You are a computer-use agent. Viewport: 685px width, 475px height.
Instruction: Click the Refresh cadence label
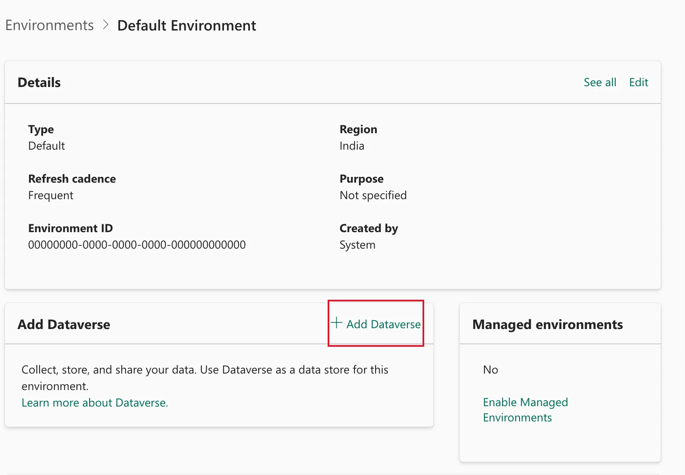point(72,179)
